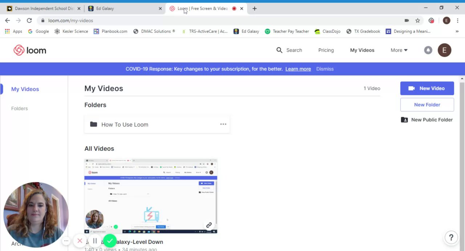Open the Pricing page
The height and width of the screenshot is (251, 465).
pos(326,50)
